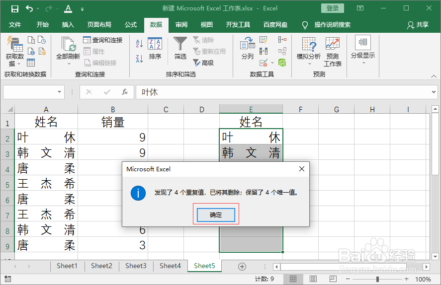Image resolution: width=441 pixels, height=285 pixels.
Task: Switch to Normal view in status bar
Action: pos(293,279)
